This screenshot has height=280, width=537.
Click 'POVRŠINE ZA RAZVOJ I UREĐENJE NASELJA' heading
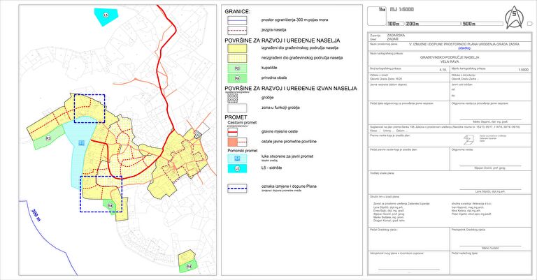point(282,40)
